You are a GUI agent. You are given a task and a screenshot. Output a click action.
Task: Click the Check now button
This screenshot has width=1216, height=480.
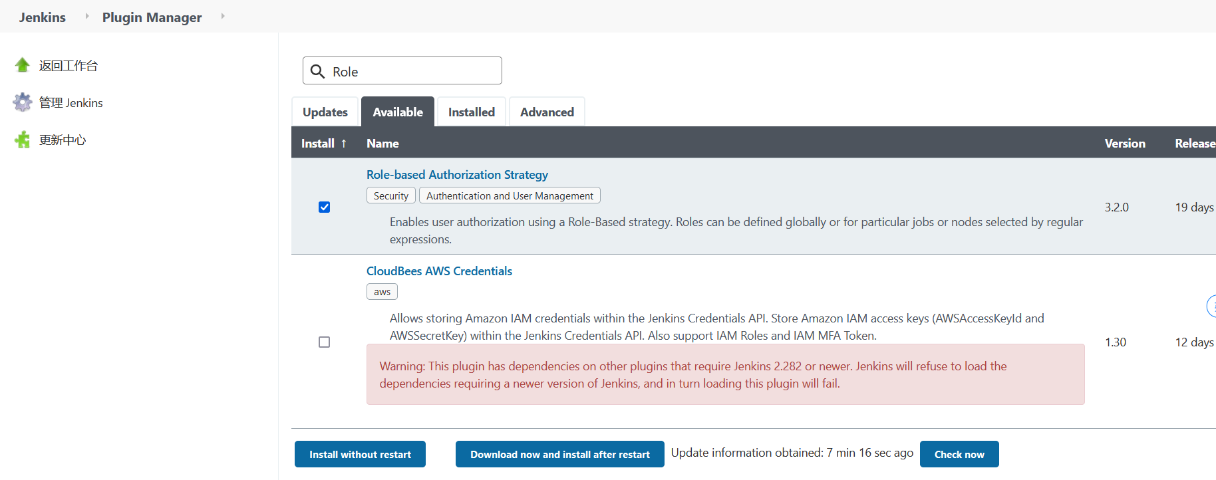click(959, 454)
